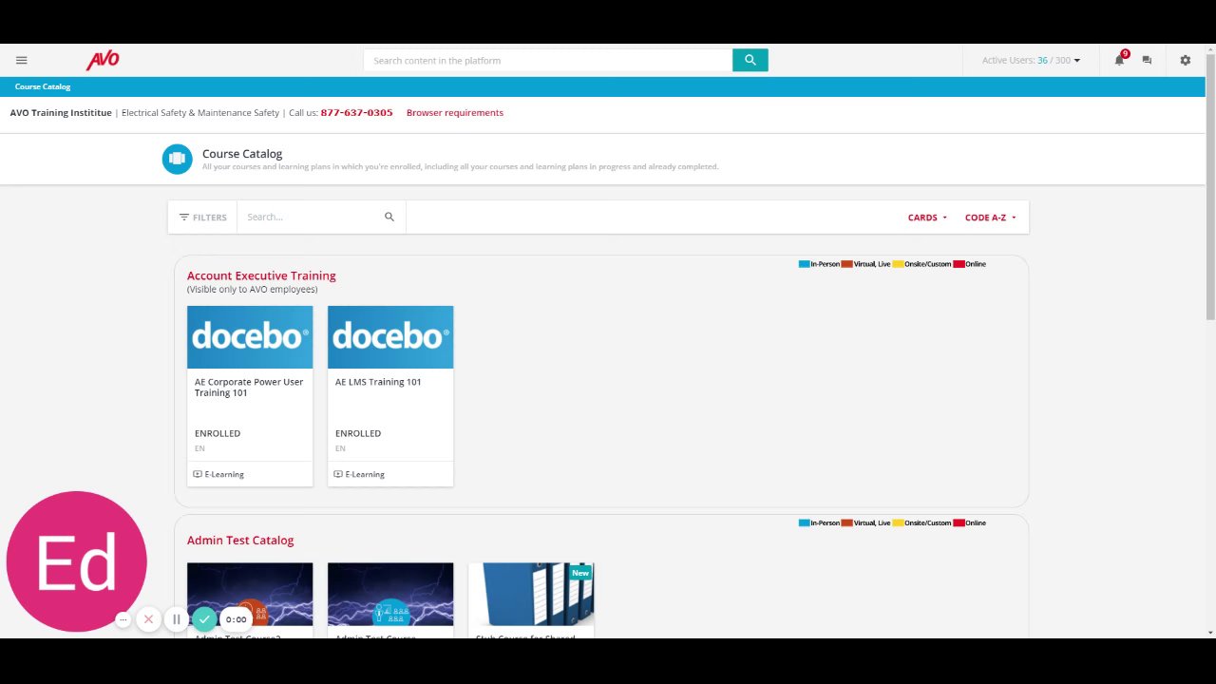This screenshot has width=1216, height=684.
Task: Click In-Person legend swatch in Account Executive
Action: pyautogui.click(x=805, y=264)
